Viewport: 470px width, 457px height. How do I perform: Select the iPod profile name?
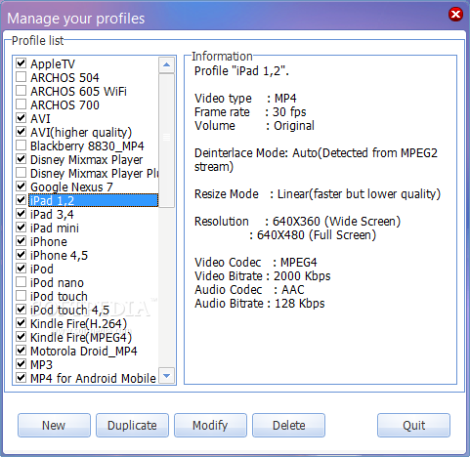point(42,270)
